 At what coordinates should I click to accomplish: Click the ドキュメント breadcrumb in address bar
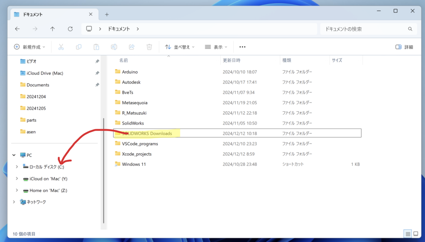(119, 29)
